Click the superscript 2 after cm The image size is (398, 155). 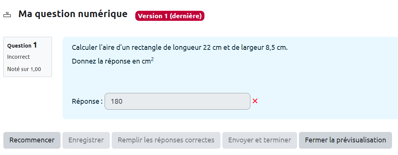[x=152, y=59]
